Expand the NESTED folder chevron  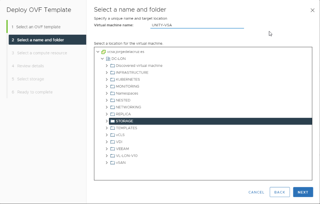[107, 100]
